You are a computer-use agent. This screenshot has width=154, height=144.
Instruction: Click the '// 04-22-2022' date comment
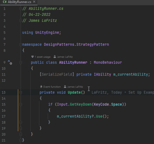(36, 15)
